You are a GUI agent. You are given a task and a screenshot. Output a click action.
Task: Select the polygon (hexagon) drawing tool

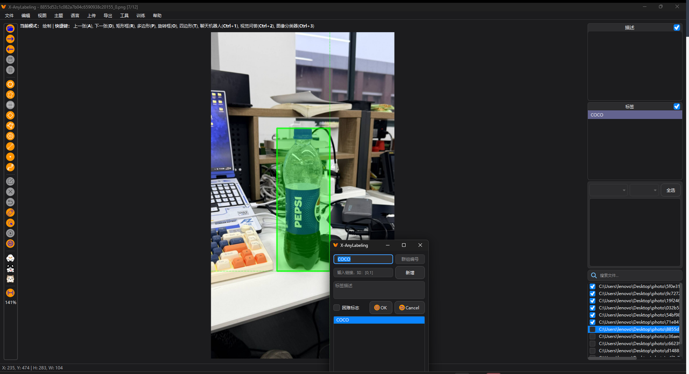tap(10, 84)
